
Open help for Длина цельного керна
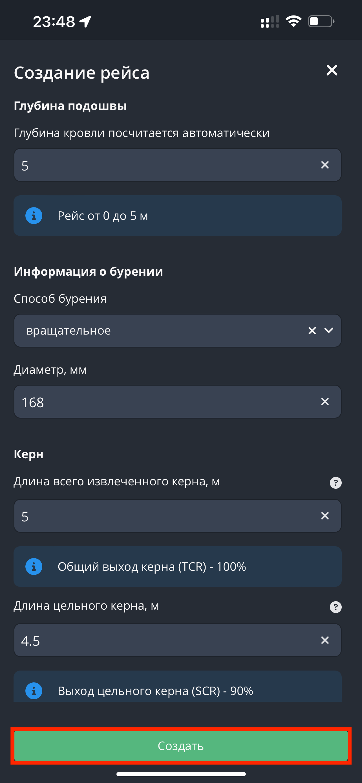[x=335, y=607]
